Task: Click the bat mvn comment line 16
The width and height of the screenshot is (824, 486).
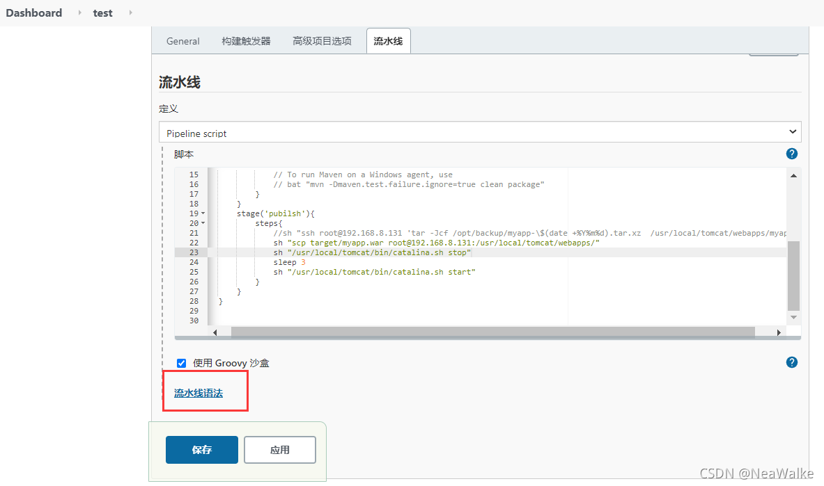Action: [x=409, y=184]
